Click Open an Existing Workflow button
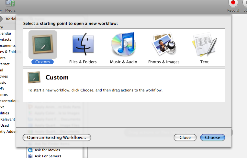Screen dimensions: 247x158 click(x=57, y=138)
